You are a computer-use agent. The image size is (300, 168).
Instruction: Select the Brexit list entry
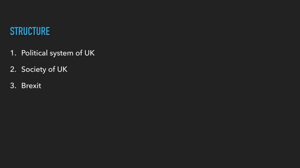tap(31, 86)
